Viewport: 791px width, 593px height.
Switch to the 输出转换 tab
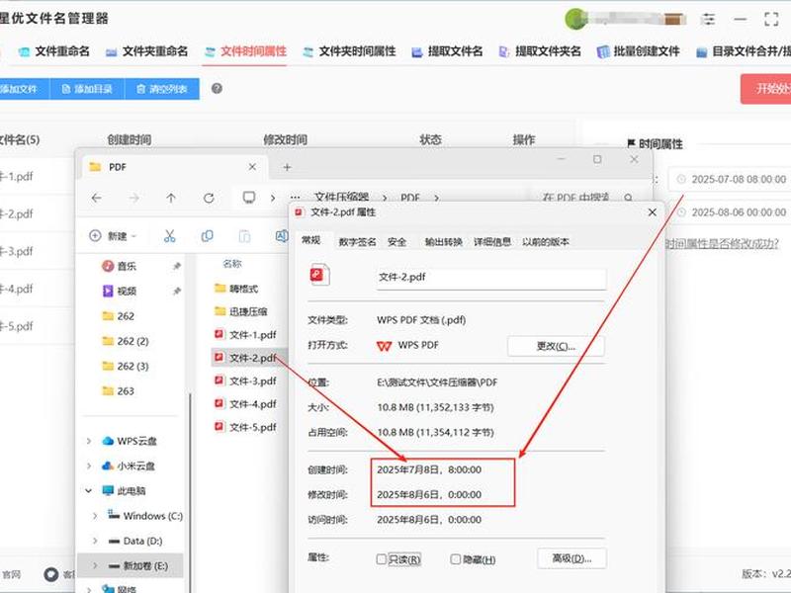click(x=443, y=242)
